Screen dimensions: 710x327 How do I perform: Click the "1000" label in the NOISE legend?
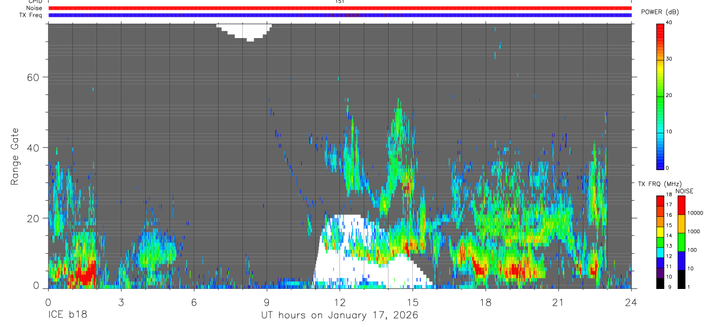(694, 231)
